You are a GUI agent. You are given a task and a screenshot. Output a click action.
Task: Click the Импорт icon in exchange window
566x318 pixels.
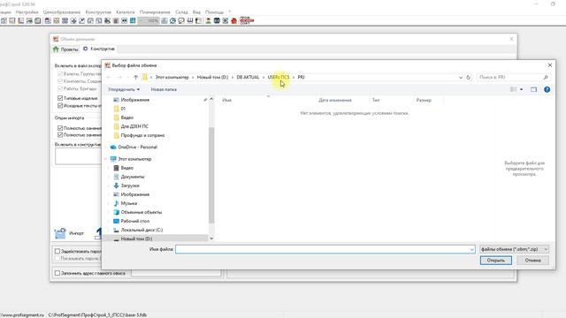pos(60,233)
